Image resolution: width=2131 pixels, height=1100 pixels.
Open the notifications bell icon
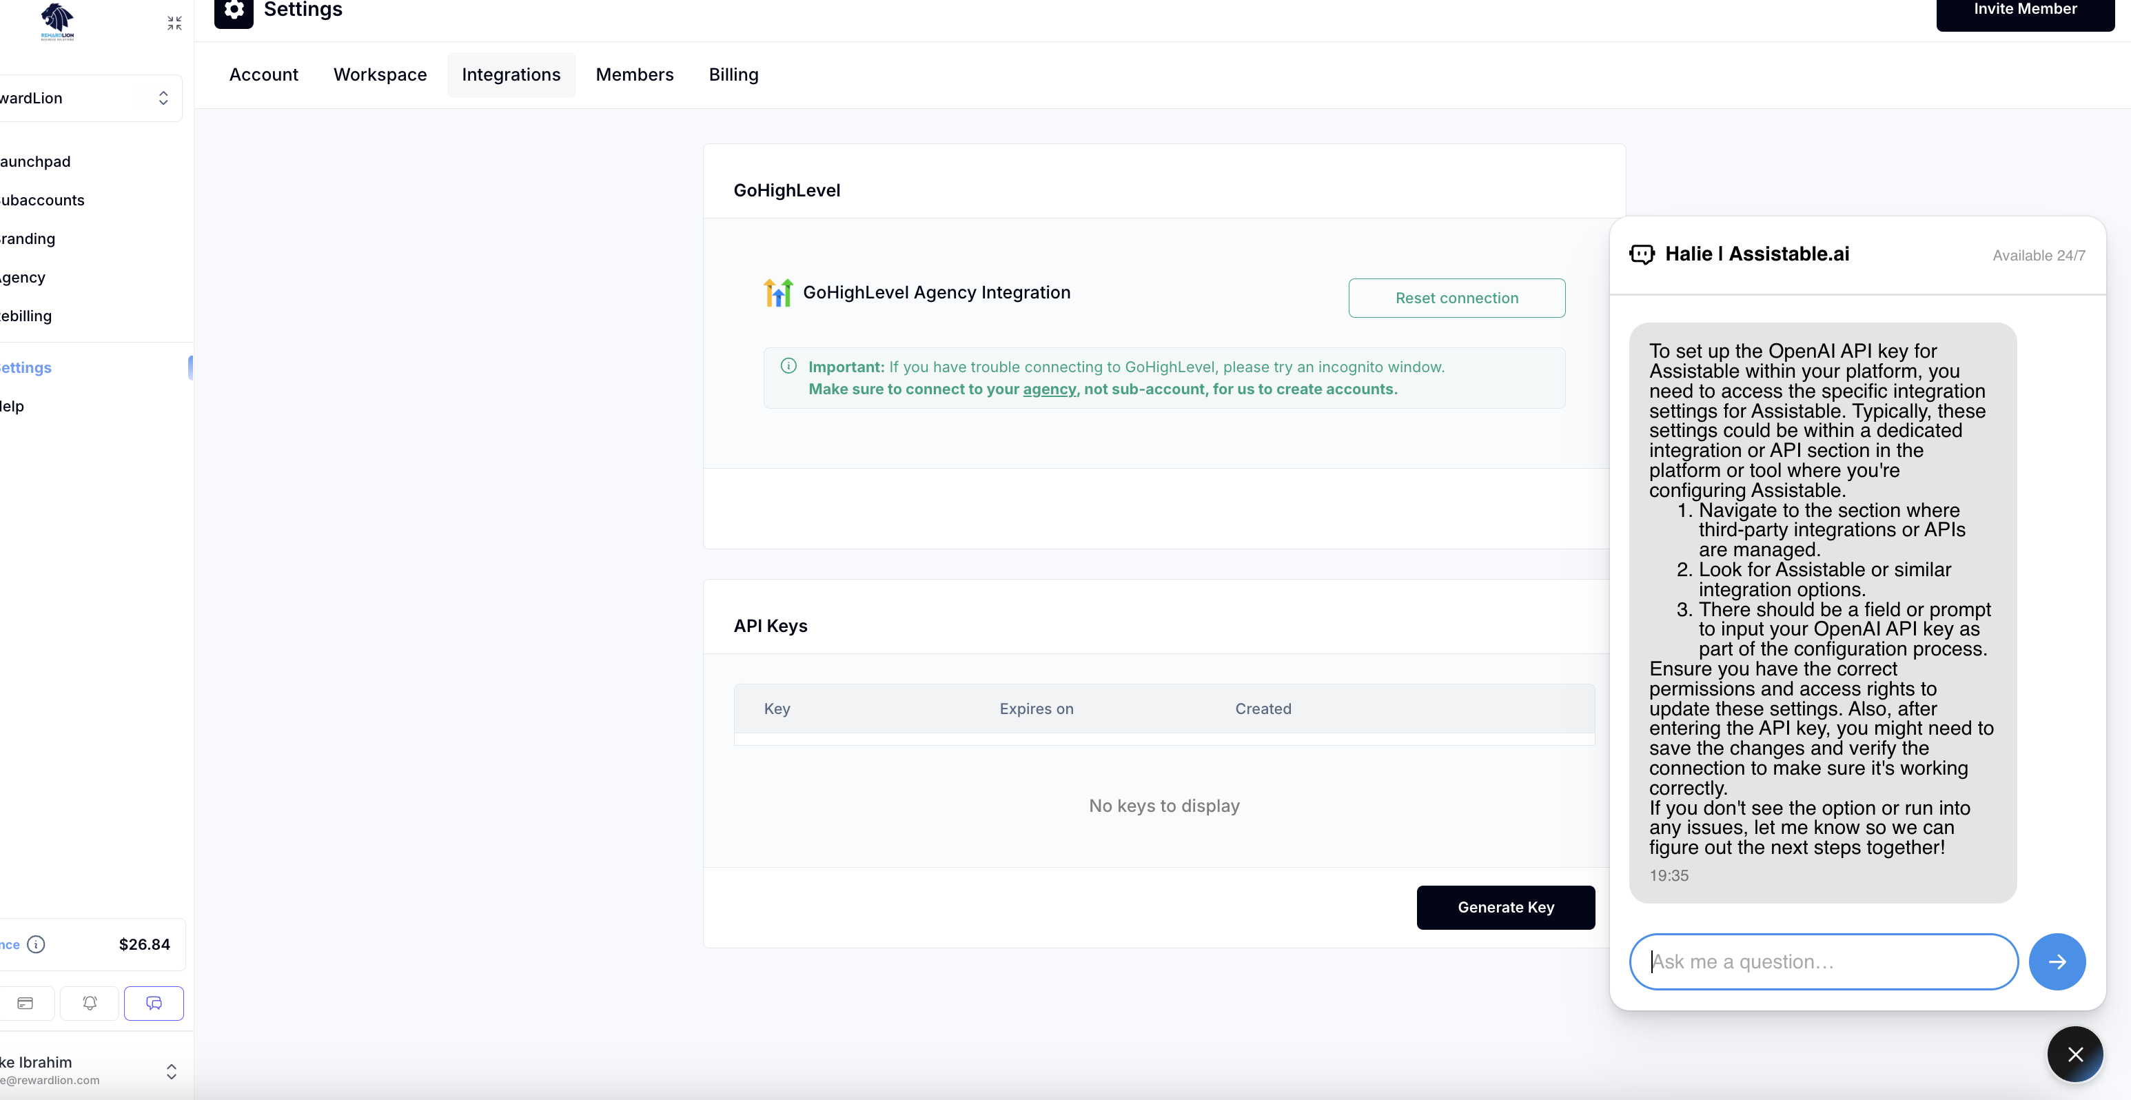(90, 1002)
